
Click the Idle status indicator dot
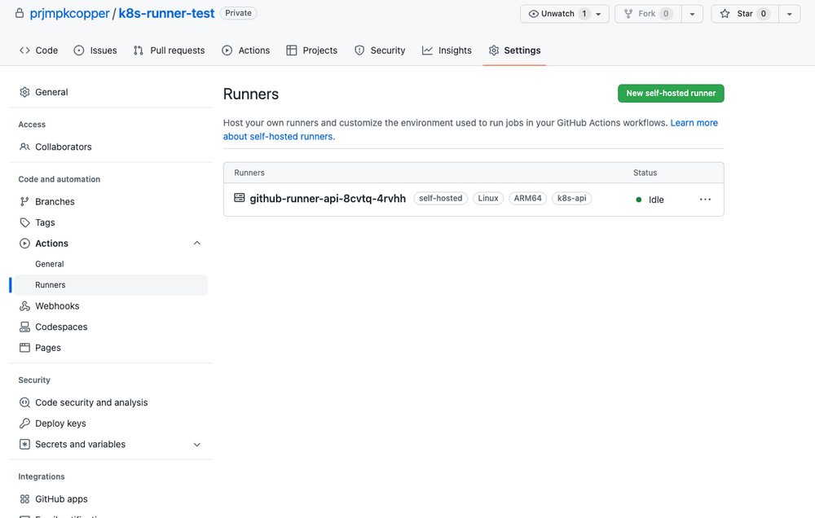(639, 199)
